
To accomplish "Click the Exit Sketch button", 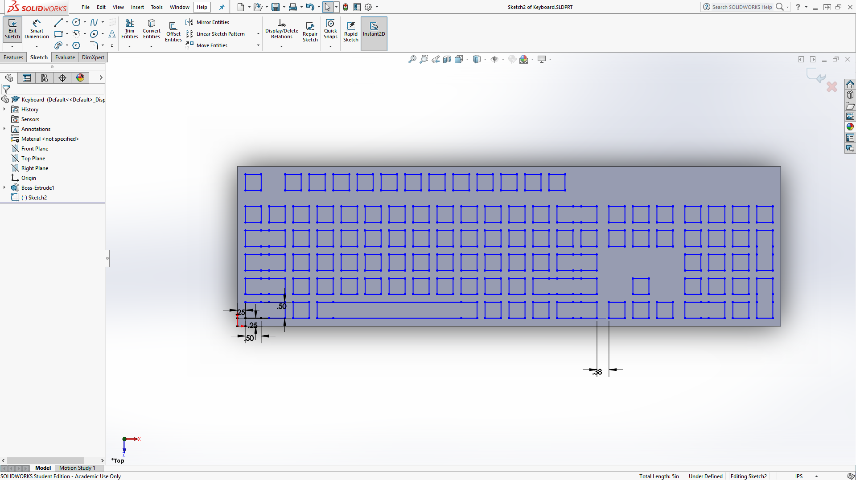I will 12,29.
